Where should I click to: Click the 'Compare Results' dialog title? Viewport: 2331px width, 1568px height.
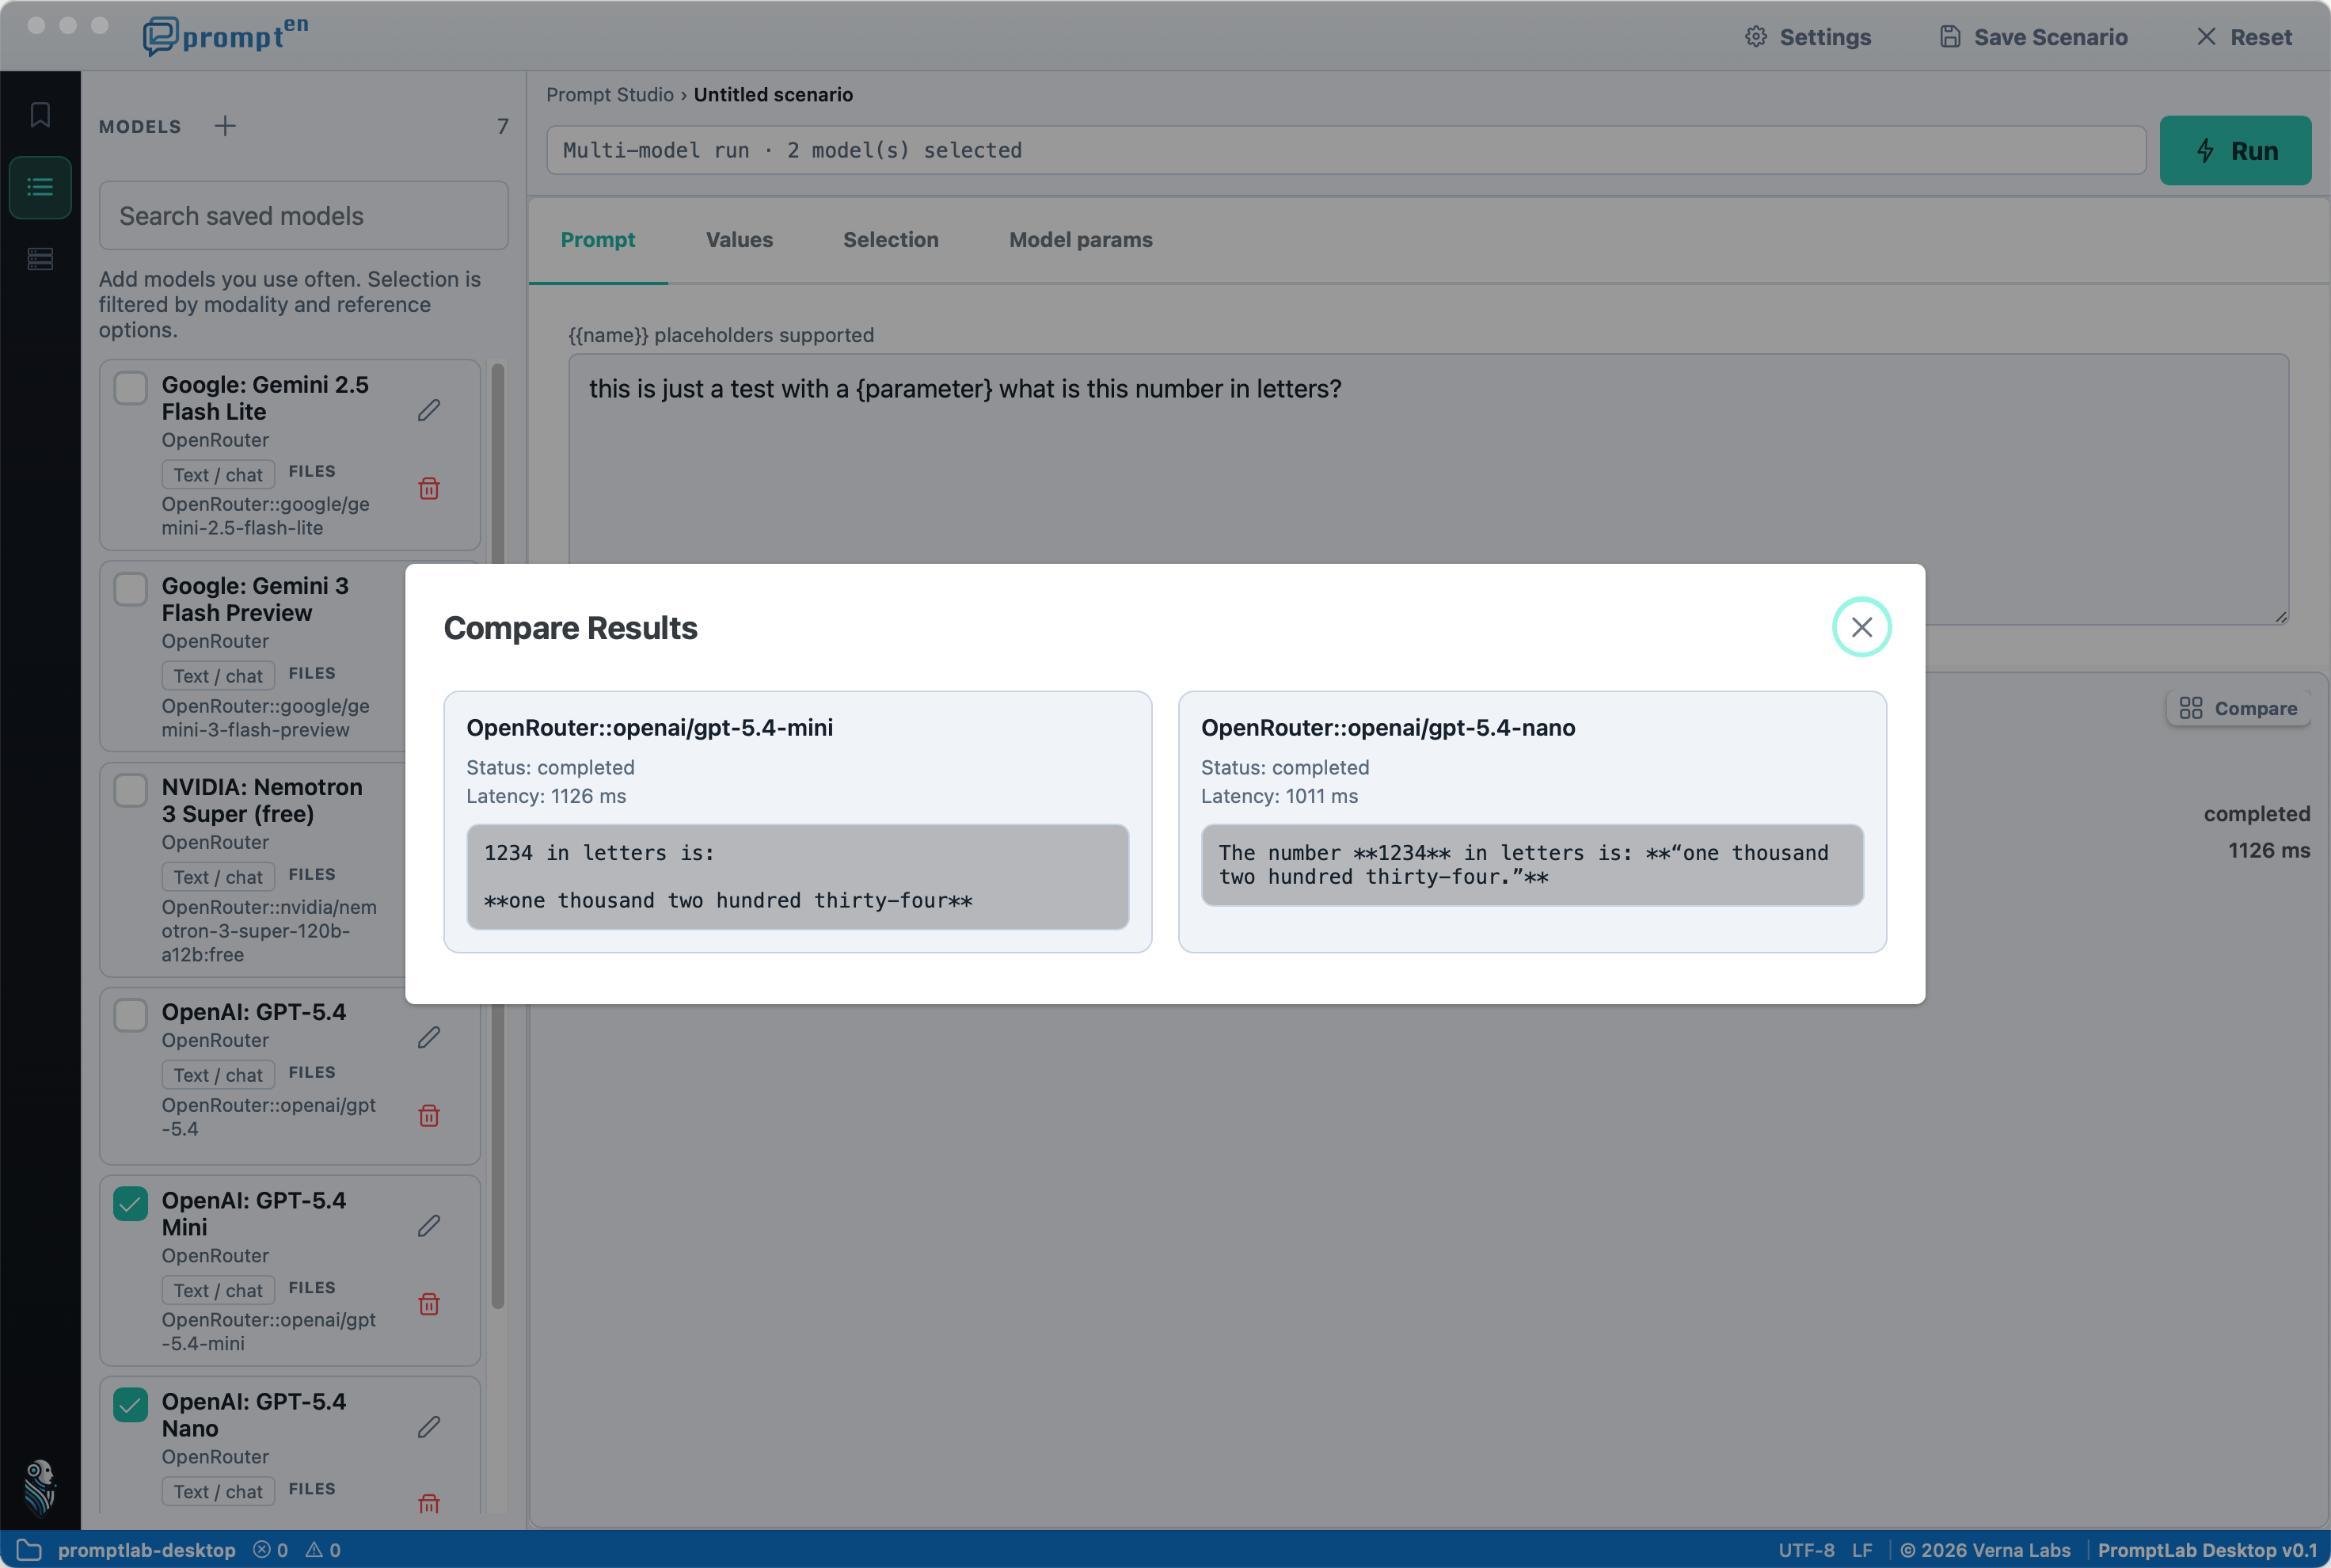pyautogui.click(x=571, y=628)
